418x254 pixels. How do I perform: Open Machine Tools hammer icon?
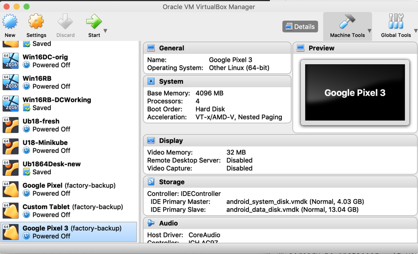tap(347, 22)
